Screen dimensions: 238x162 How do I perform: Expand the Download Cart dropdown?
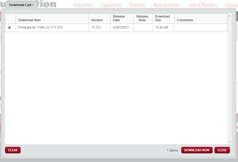(x=21, y=5)
